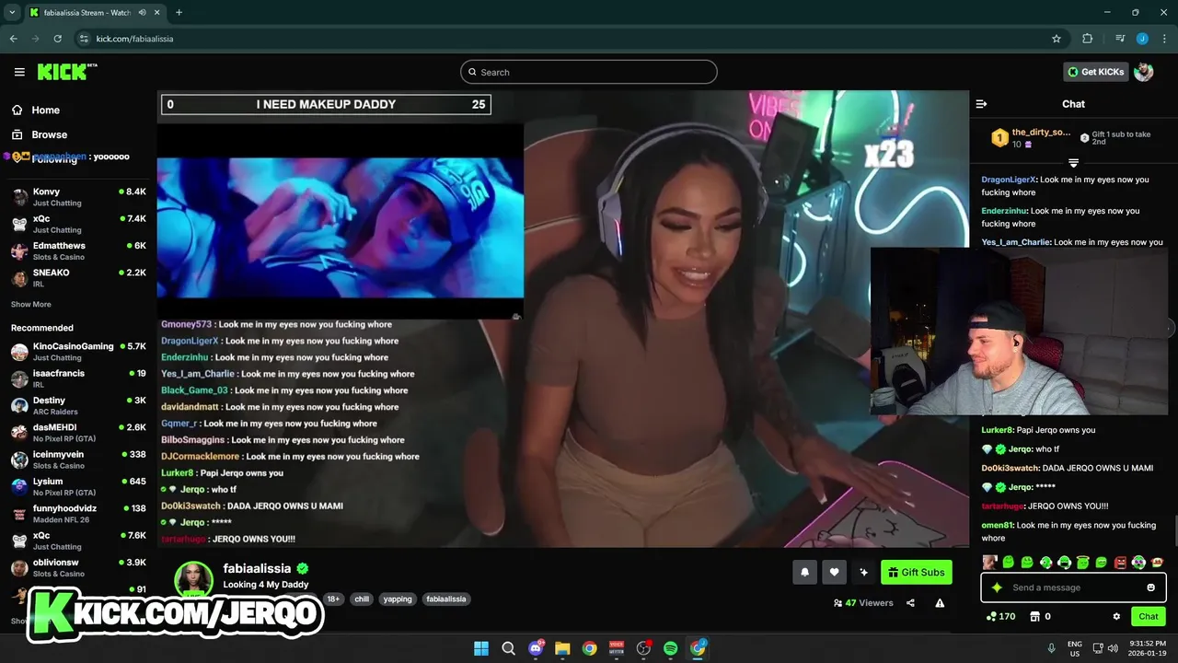
Task: Open a new browser tab
Action: [x=179, y=13]
